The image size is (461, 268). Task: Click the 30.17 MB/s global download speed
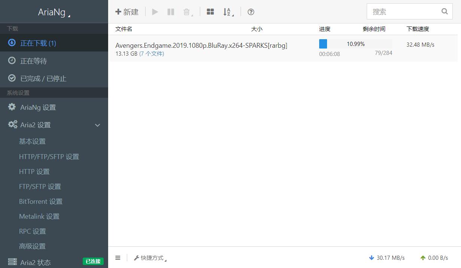[x=387, y=258]
